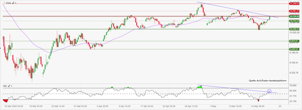Click the EMA indicator label
This screenshot has height=110, width=302.
coord(8,3)
